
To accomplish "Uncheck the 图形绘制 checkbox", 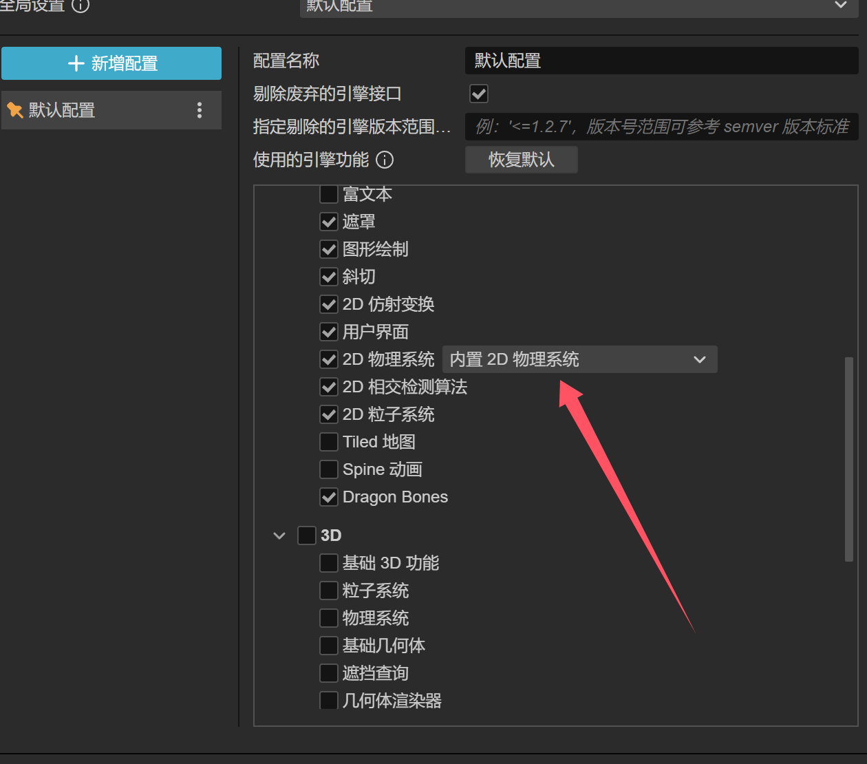I will click(x=329, y=249).
